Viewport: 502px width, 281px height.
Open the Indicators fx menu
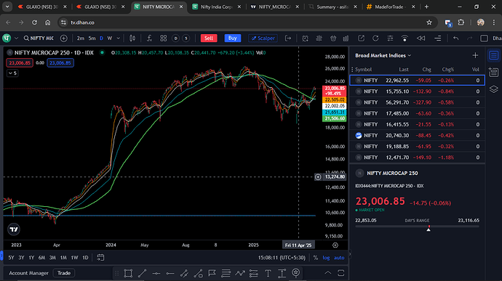pos(149,38)
